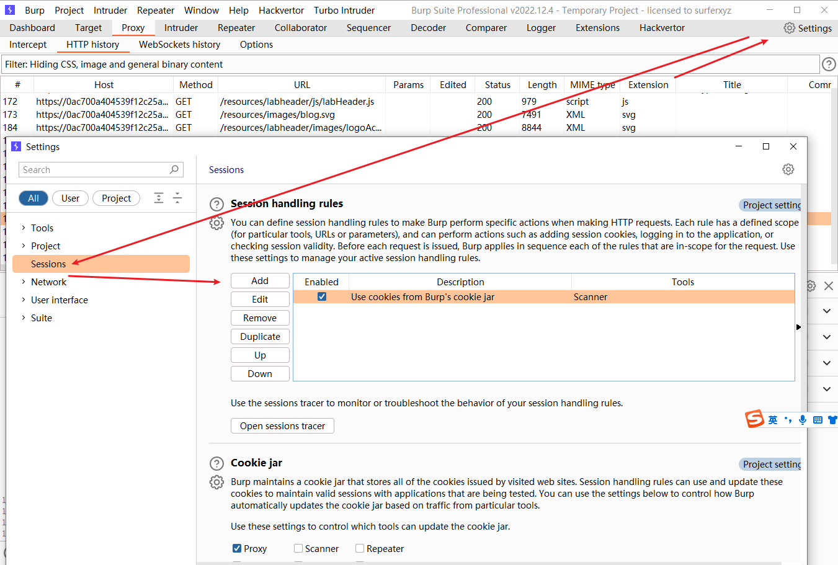The width and height of the screenshot is (838, 565).
Task: Click the collapse-all sections icon in the Settings sidebar
Action: (x=177, y=198)
